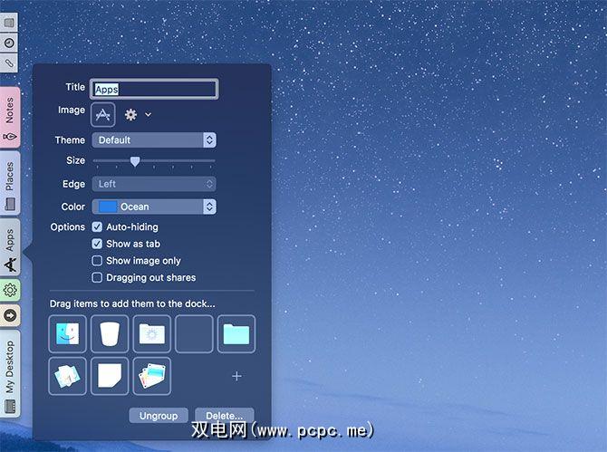Click the square icon at the top tab
The image size is (607, 452).
[x=9, y=23]
